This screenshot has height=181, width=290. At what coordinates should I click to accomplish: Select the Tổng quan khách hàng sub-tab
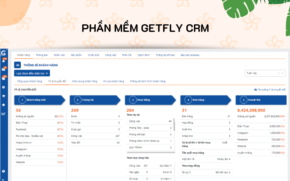coord(30,81)
